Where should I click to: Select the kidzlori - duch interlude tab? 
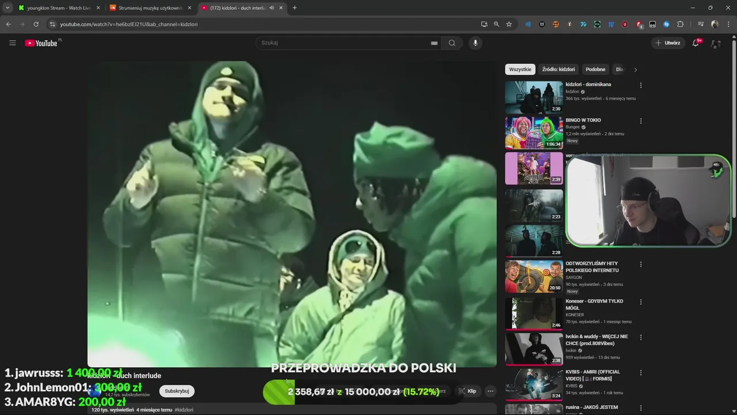242,8
